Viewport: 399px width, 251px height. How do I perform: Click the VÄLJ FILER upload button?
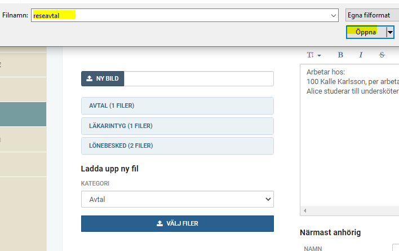[178, 223]
